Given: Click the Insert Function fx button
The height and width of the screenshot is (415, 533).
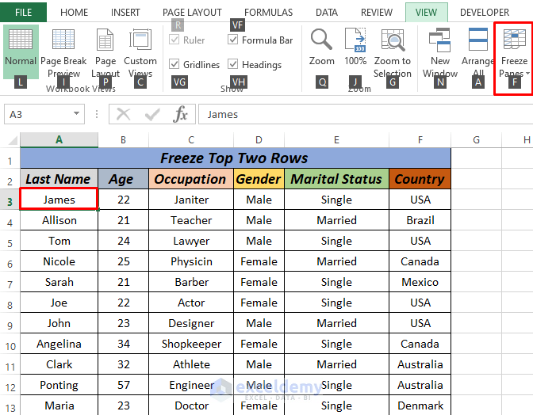Looking at the screenshot, I should coord(181,114).
